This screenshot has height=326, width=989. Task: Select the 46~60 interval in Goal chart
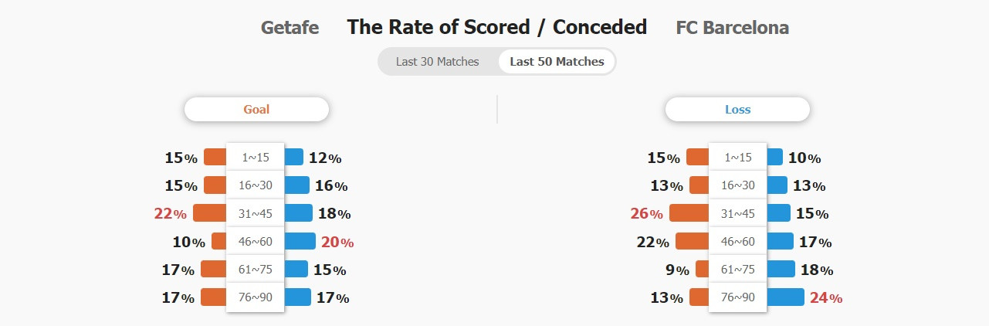[256, 241]
